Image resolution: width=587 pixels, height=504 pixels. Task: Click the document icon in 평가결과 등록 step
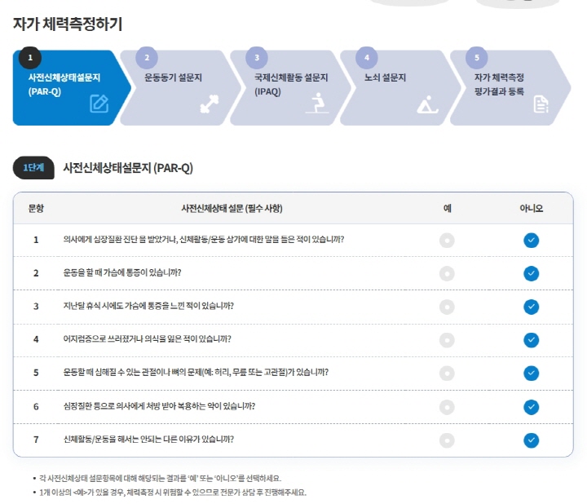pos(541,104)
